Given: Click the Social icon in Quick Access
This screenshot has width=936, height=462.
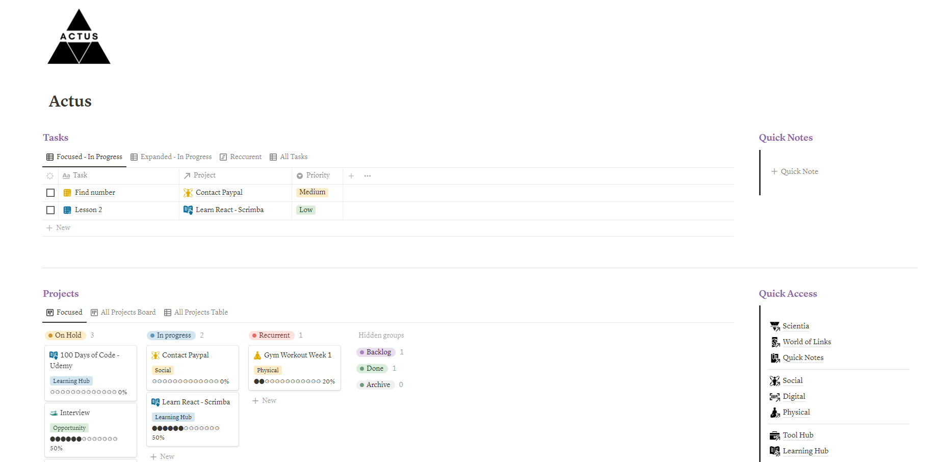Looking at the screenshot, I should pos(775,381).
